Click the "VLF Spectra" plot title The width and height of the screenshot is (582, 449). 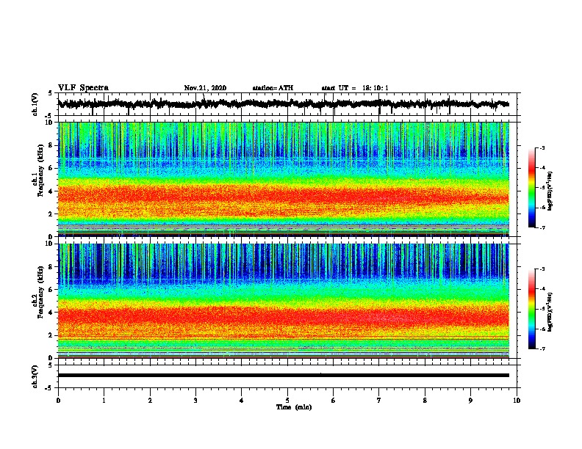[x=83, y=88]
